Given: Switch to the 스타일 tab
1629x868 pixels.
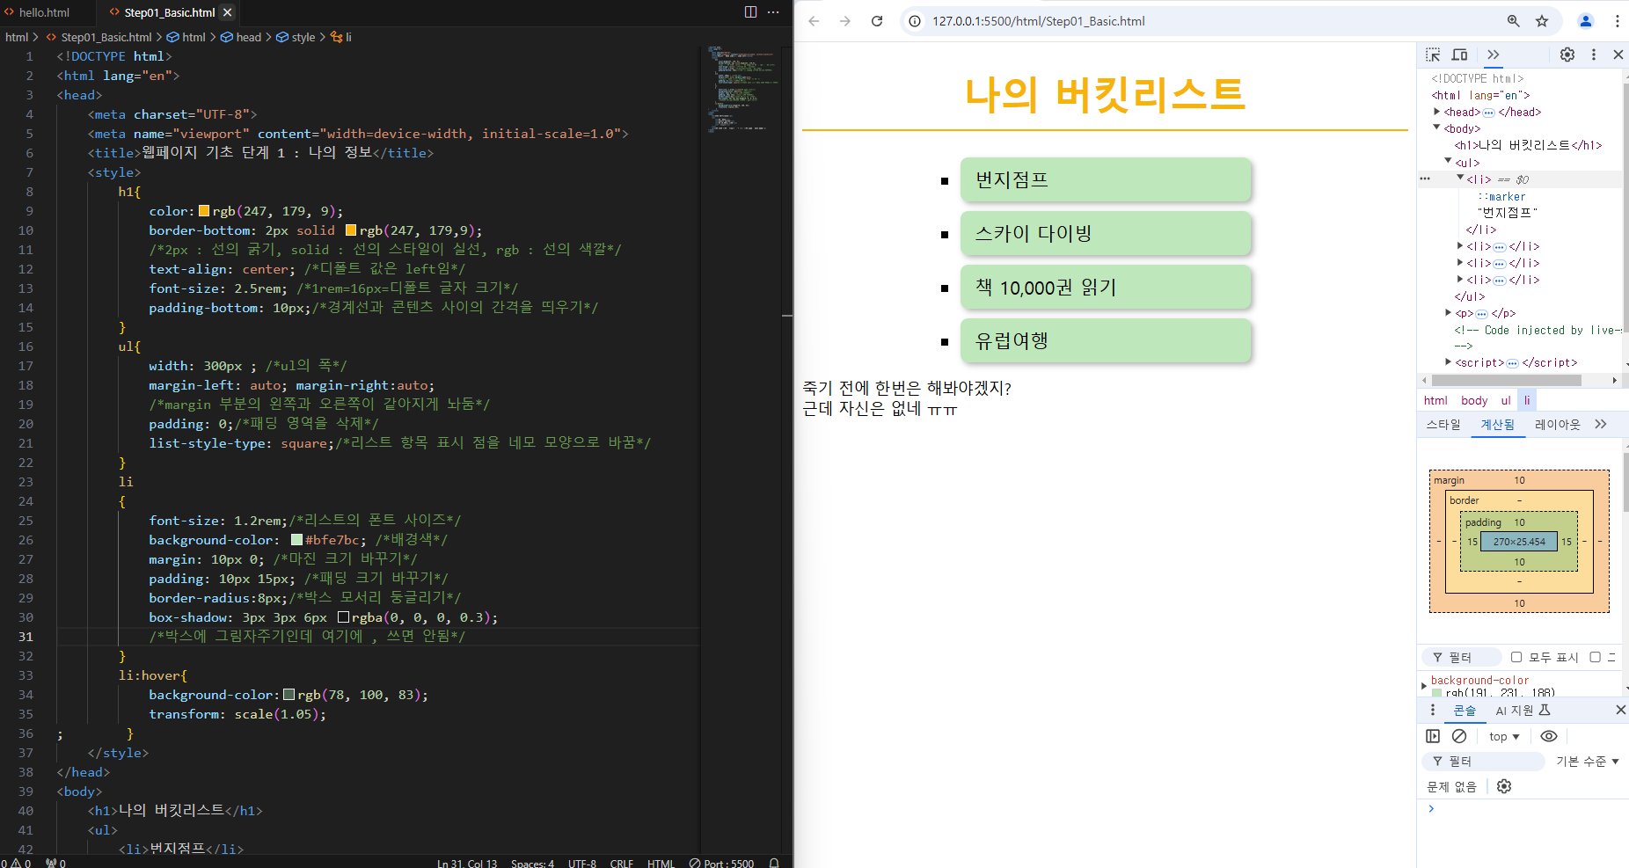Looking at the screenshot, I should tap(1443, 424).
